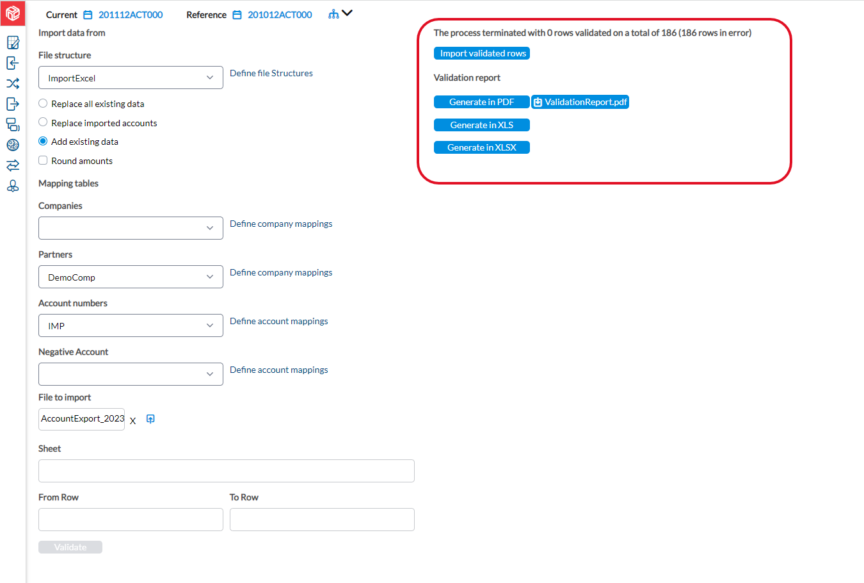Open the data entry grid sidebar icon

13,43
